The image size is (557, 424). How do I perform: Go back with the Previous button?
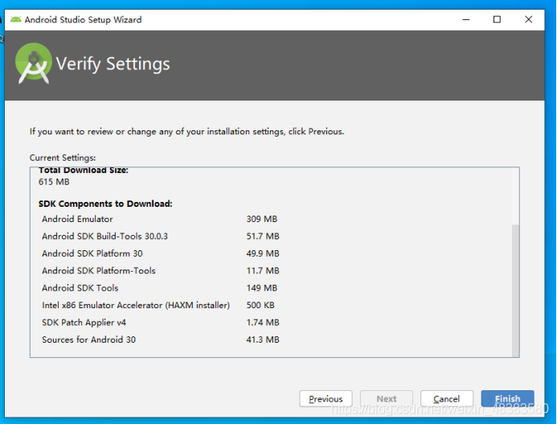click(x=326, y=398)
